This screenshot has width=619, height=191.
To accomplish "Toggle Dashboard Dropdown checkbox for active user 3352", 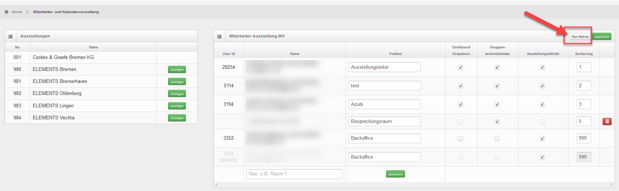I will (x=461, y=139).
